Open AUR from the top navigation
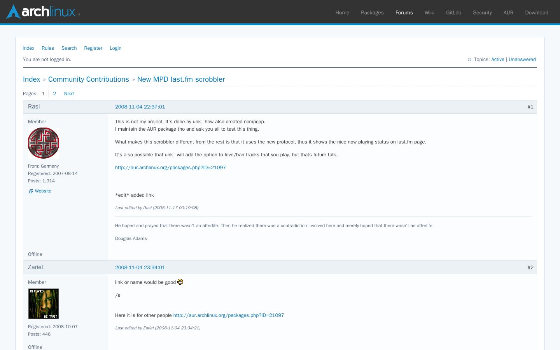The image size is (560, 350). 508,12
